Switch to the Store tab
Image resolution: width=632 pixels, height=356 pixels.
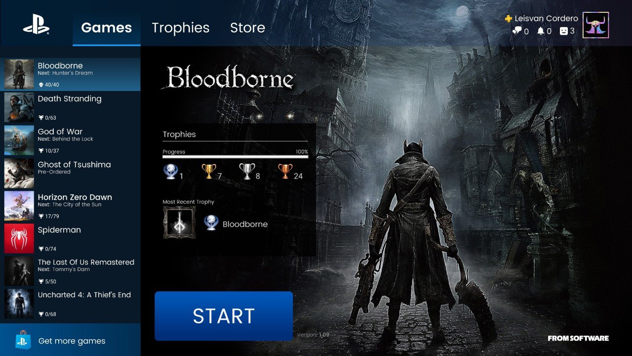(x=247, y=28)
